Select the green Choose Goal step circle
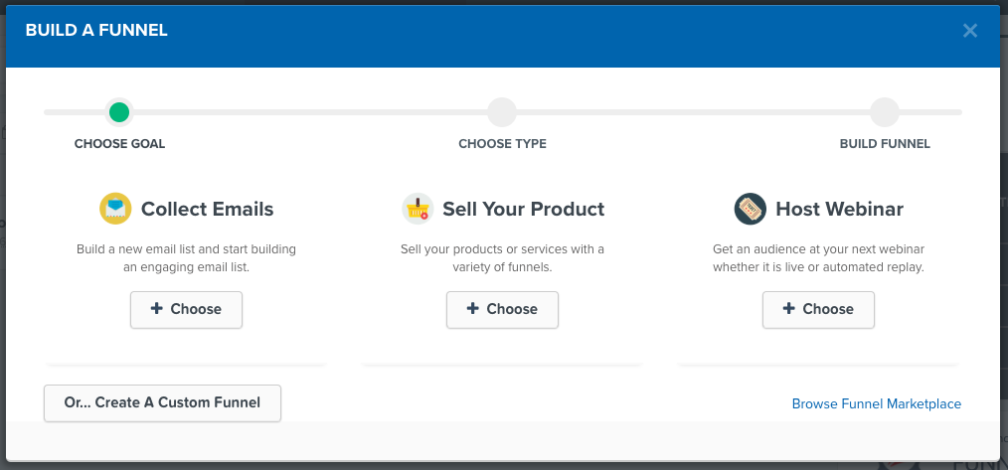The width and height of the screenshot is (1008, 470). pyautogui.click(x=119, y=112)
